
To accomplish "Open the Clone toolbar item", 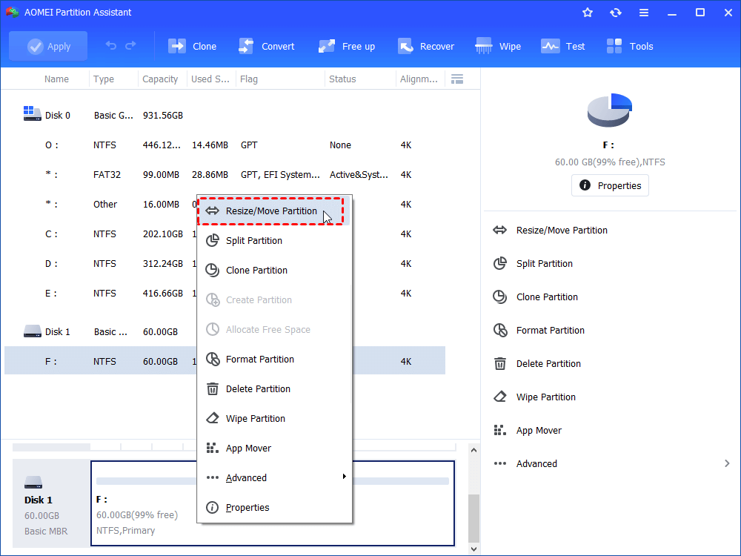I will pyautogui.click(x=192, y=46).
